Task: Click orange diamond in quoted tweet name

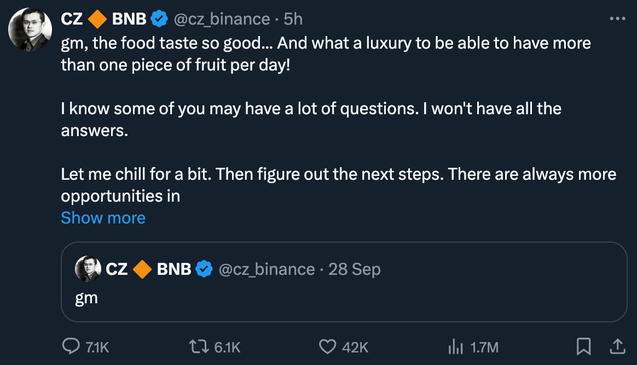Action: [x=142, y=269]
